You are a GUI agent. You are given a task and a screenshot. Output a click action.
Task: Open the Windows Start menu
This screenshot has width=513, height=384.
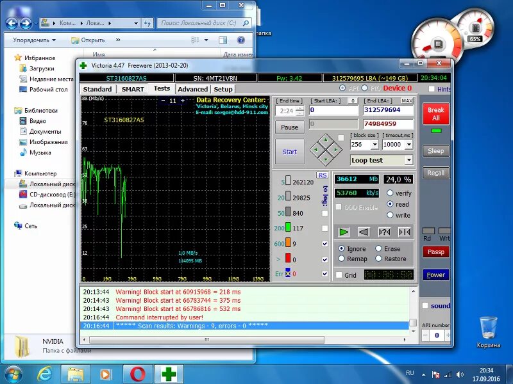point(13,374)
